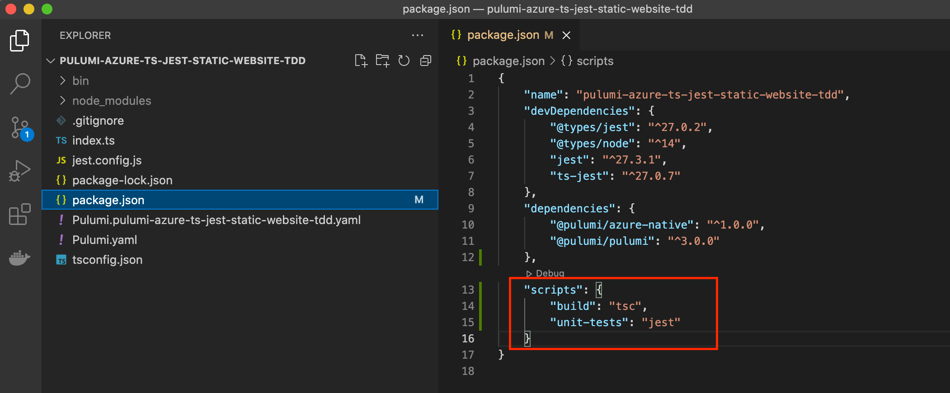Expand the node_modules folder

tap(240, 101)
